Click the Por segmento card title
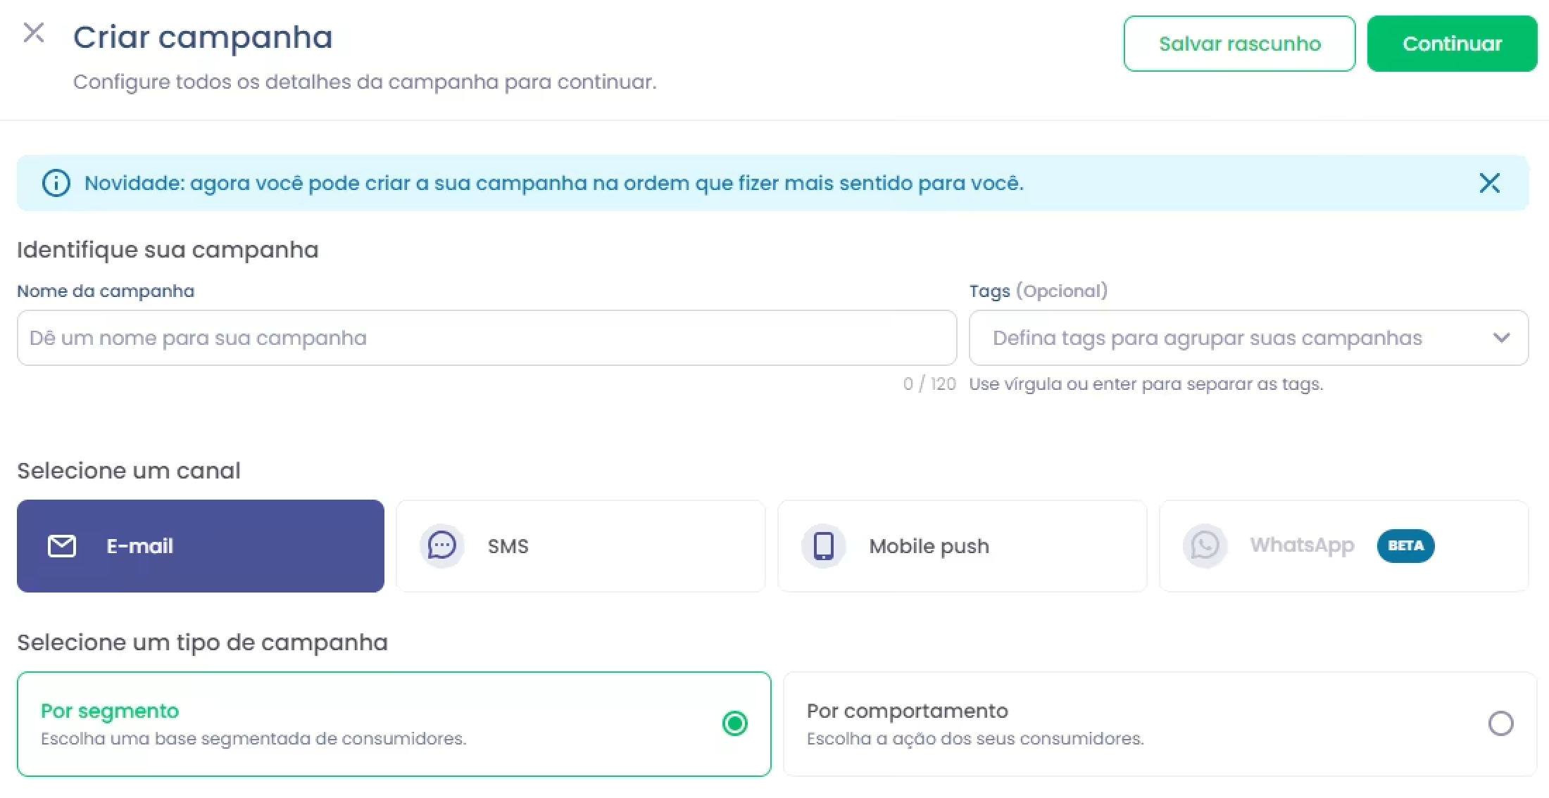This screenshot has width=1549, height=798. tap(110, 711)
